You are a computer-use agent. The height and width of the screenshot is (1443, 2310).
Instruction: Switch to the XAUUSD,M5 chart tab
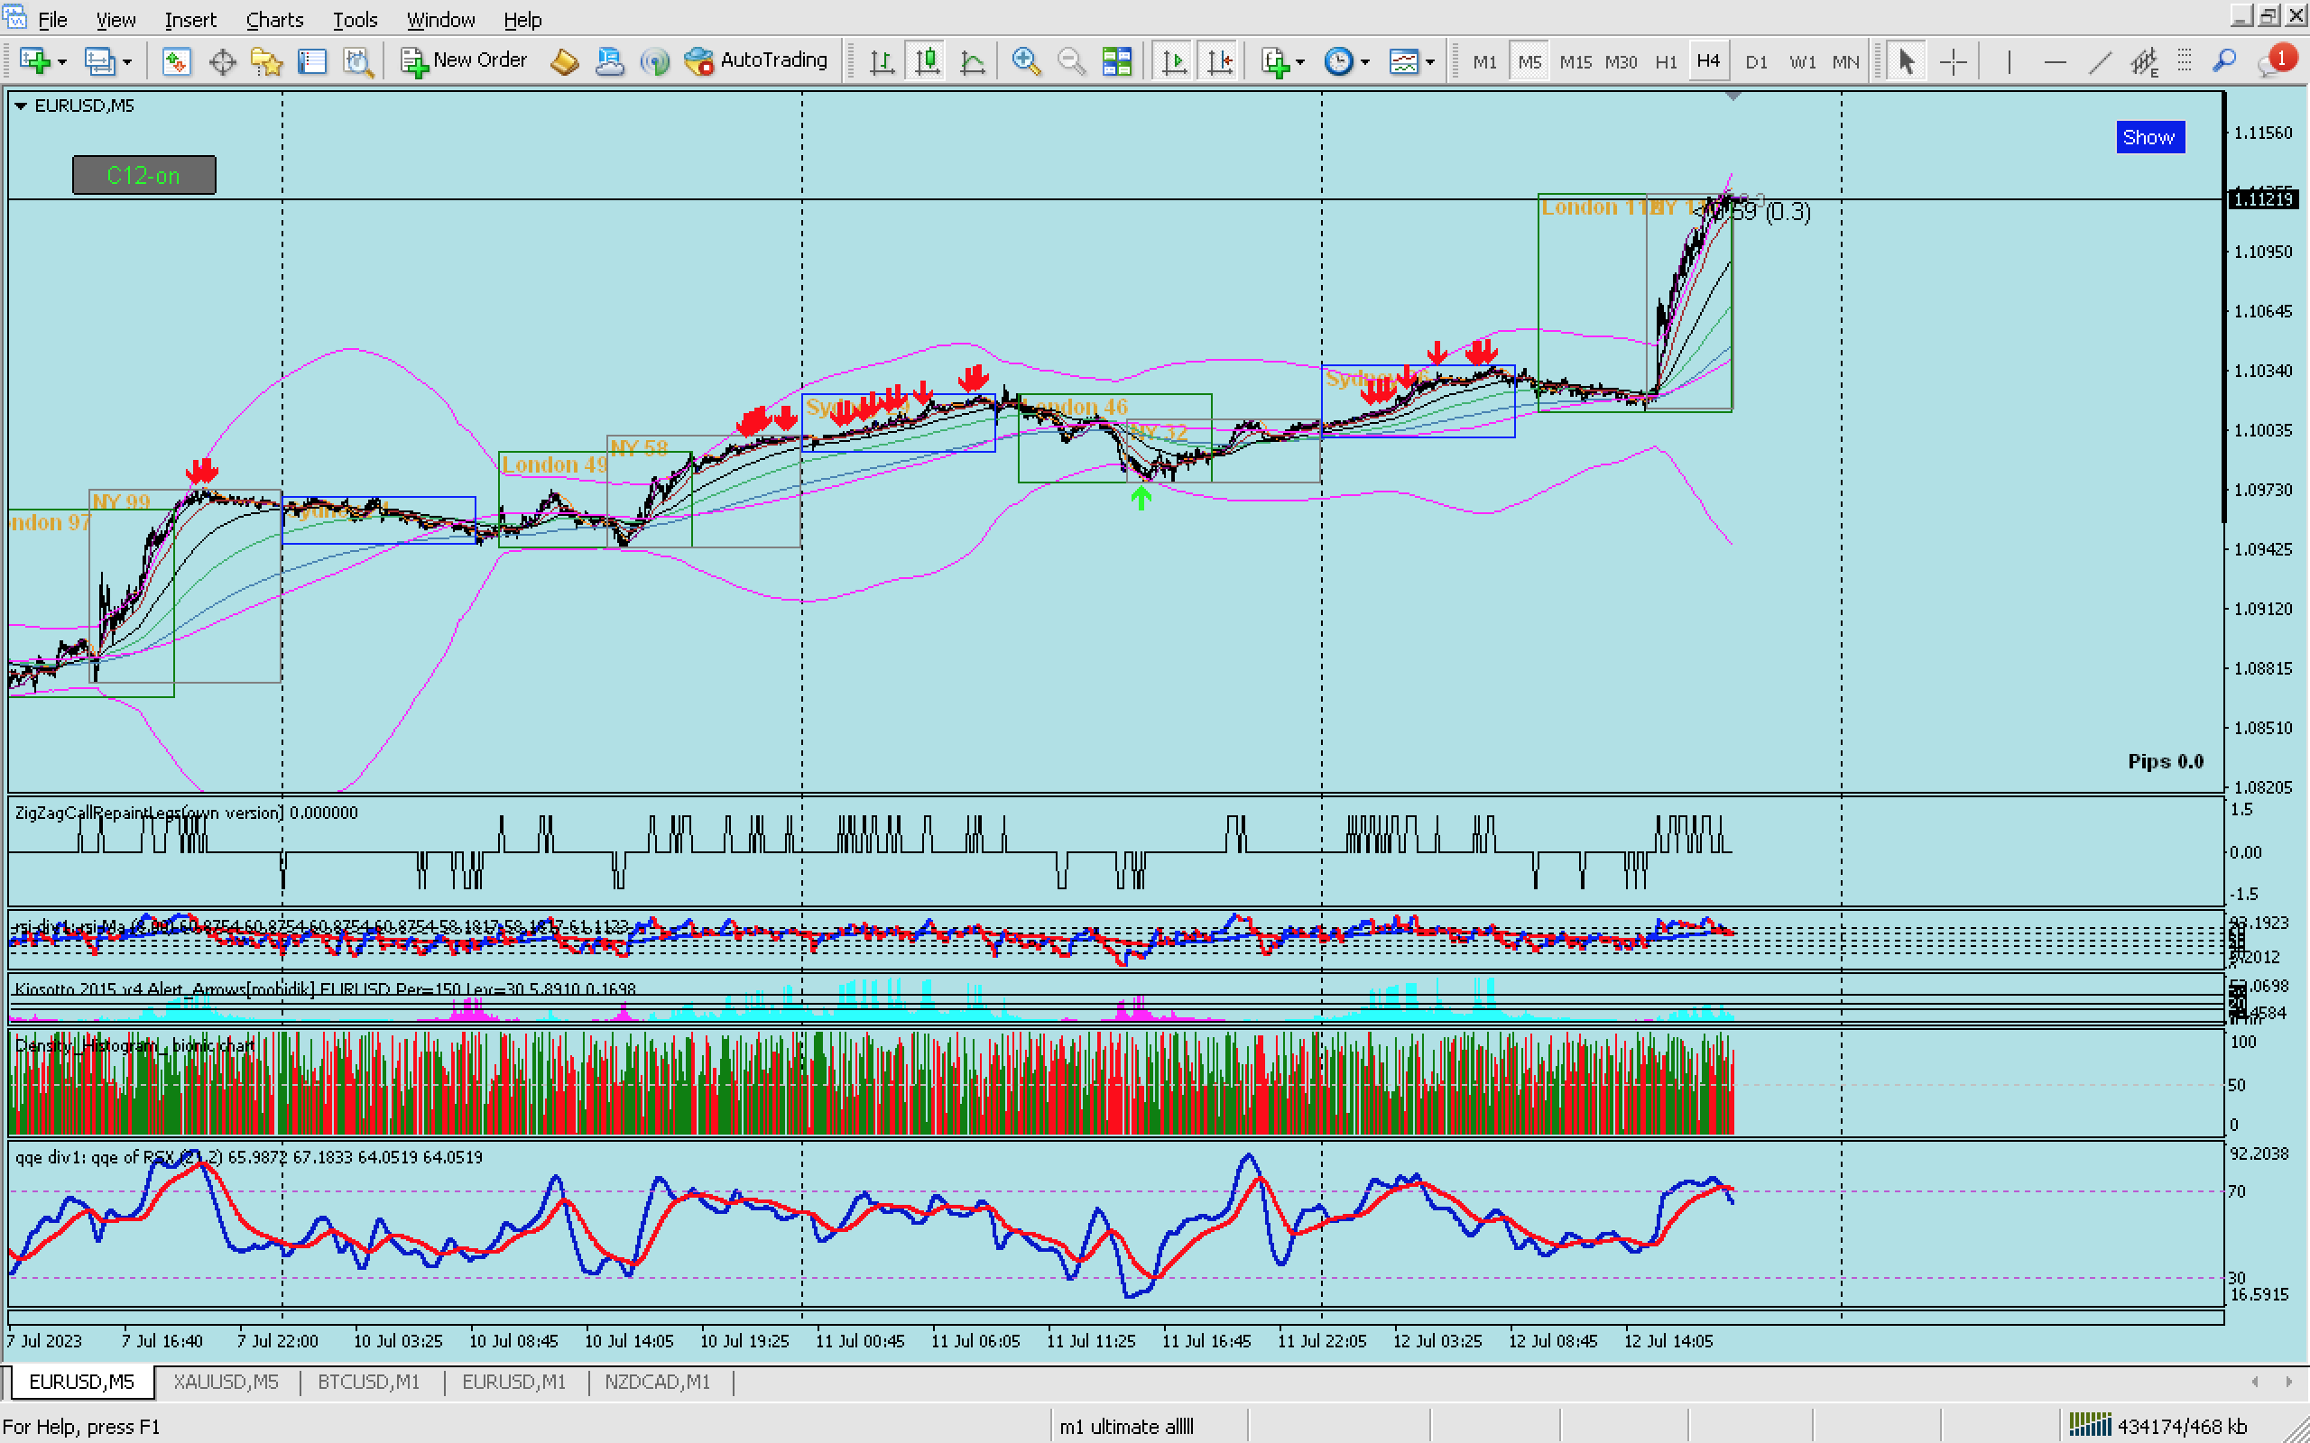click(226, 1382)
